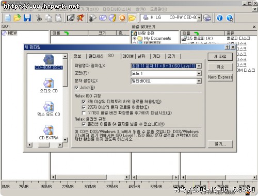Open the 도움말 help menu
The image size is (258, 196).
pos(158,9)
